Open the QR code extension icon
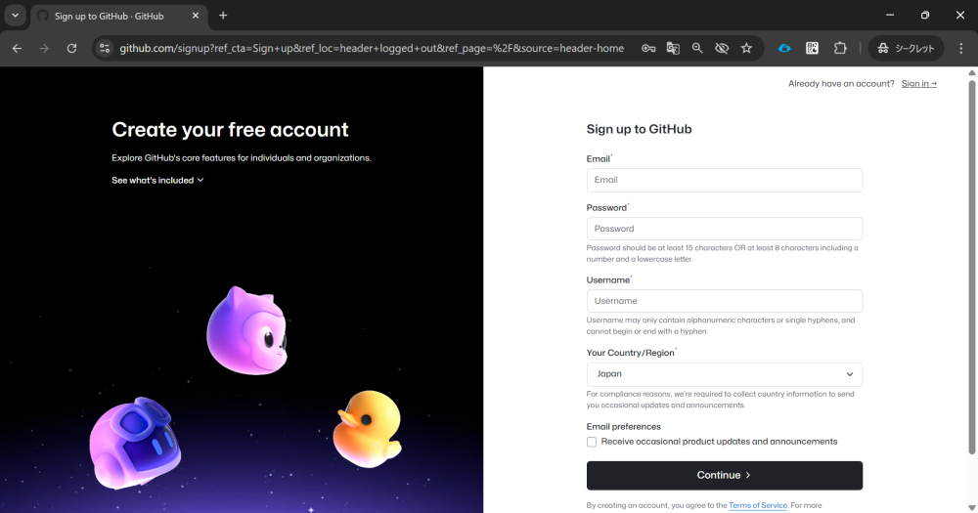Image resolution: width=978 pixels, height=513 pixels. (x=812, y=48)
